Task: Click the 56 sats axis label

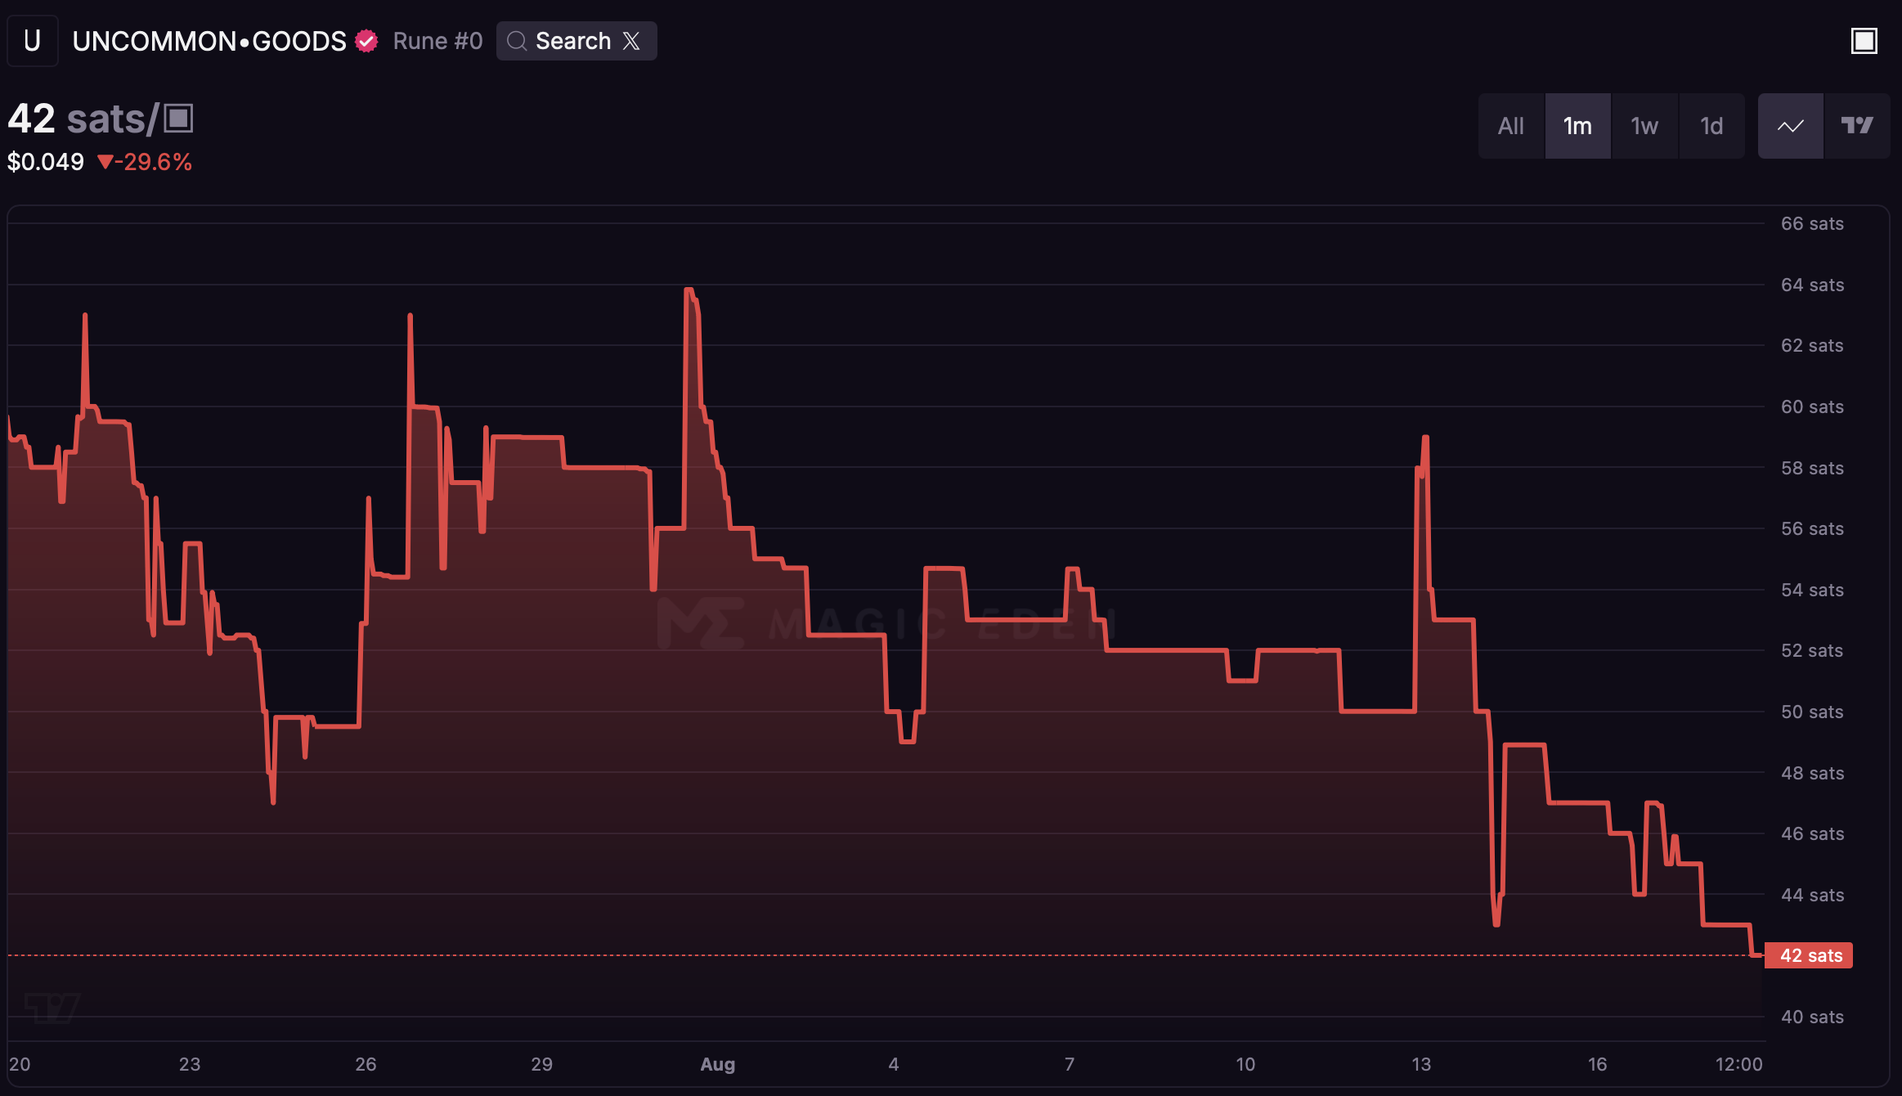Action: tap(1812, 528)
